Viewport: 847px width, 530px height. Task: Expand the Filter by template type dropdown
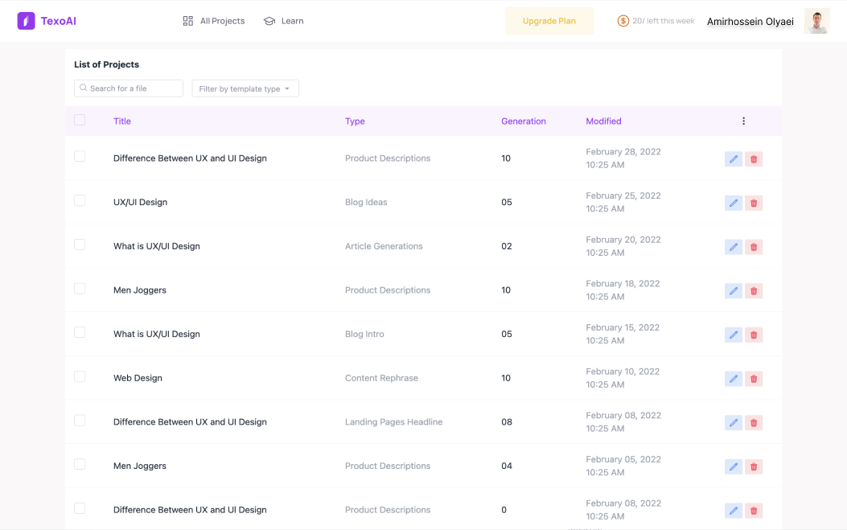[x=245, y=88]
